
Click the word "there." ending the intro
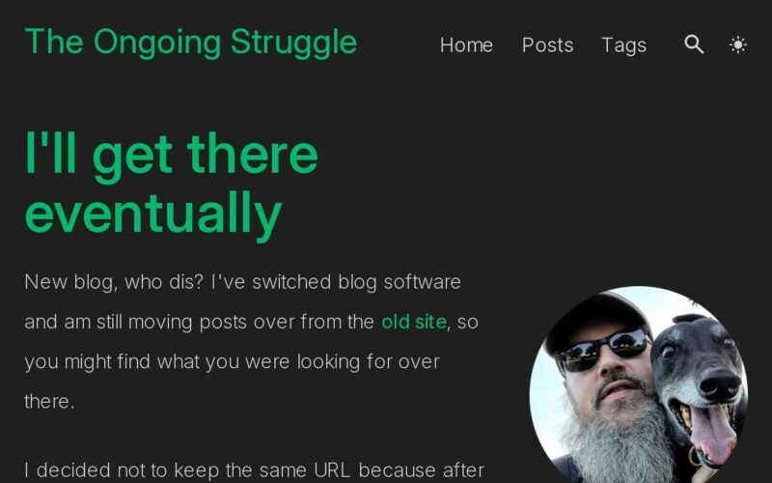[x=50, y=402]
